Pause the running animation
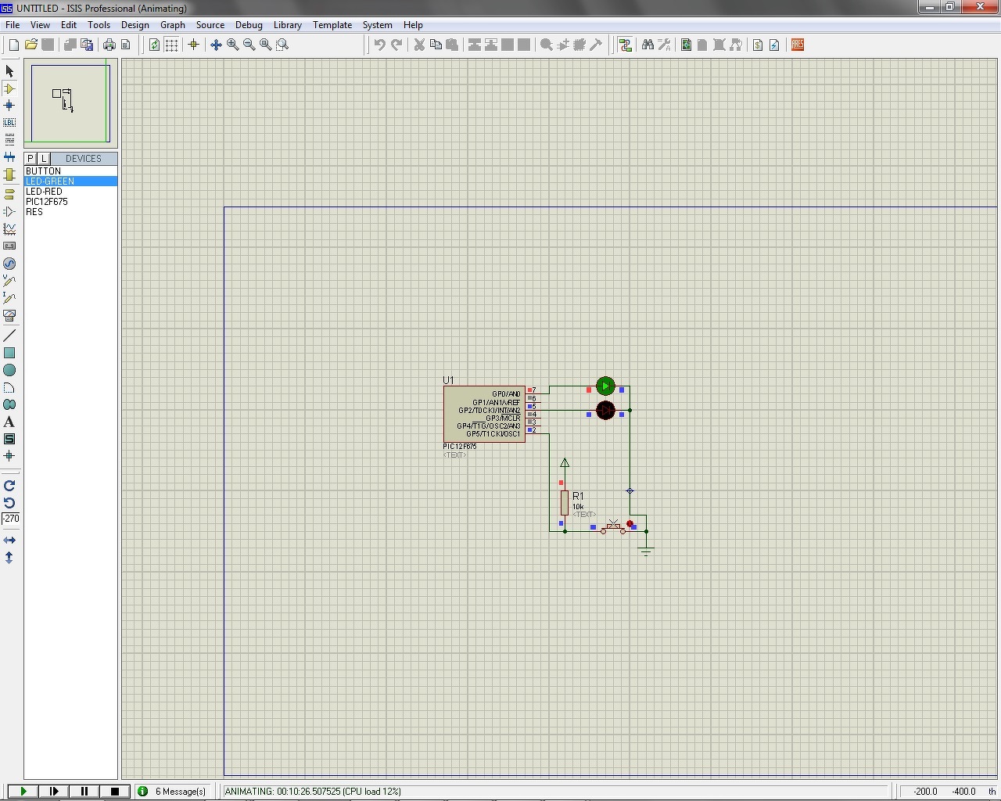Viewport: 1001px width, 801px height. pos(84,792)
